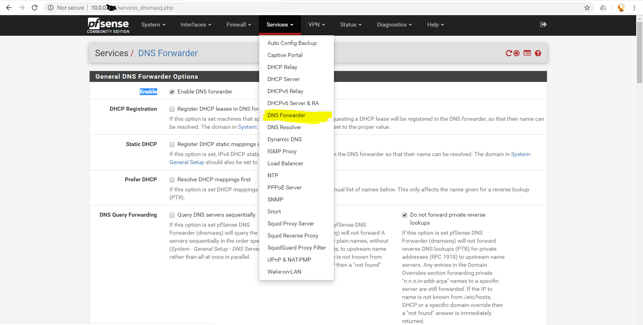Click the highlighted 'Enable' label

point(148,92)
